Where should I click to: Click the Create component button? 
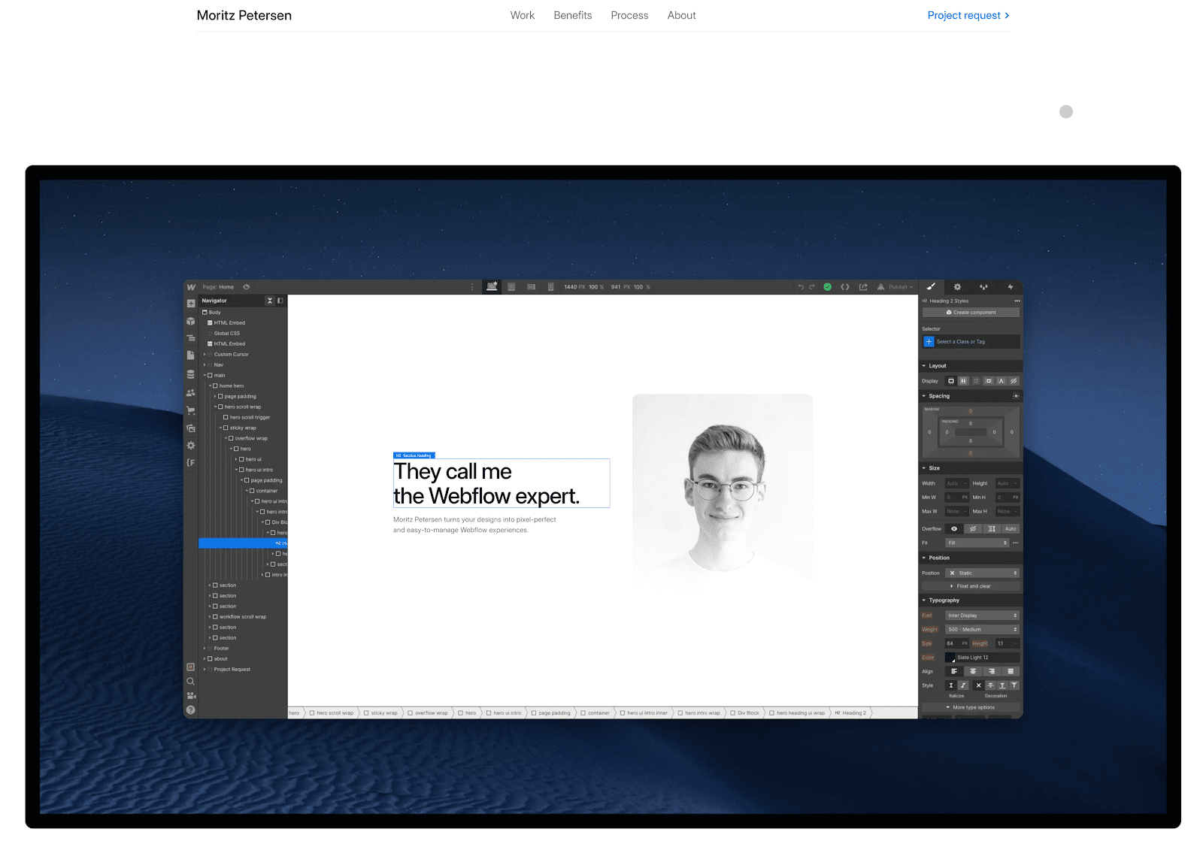[971, 312]
